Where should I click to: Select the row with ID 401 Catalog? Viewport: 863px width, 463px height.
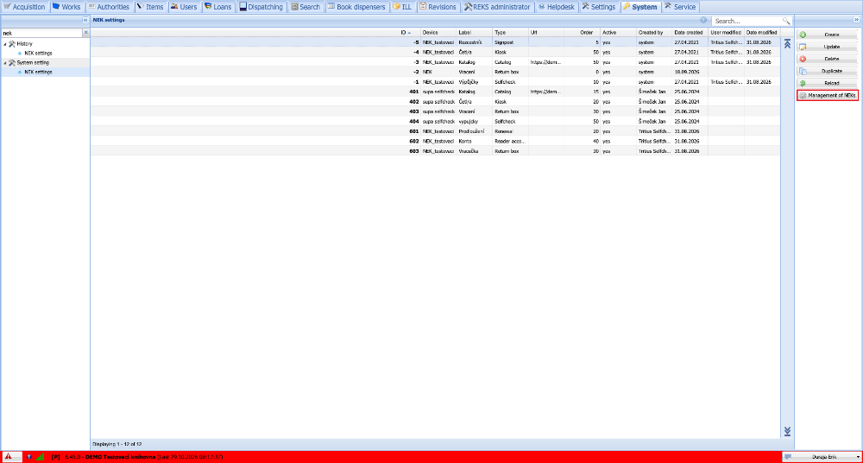point(435,92)
